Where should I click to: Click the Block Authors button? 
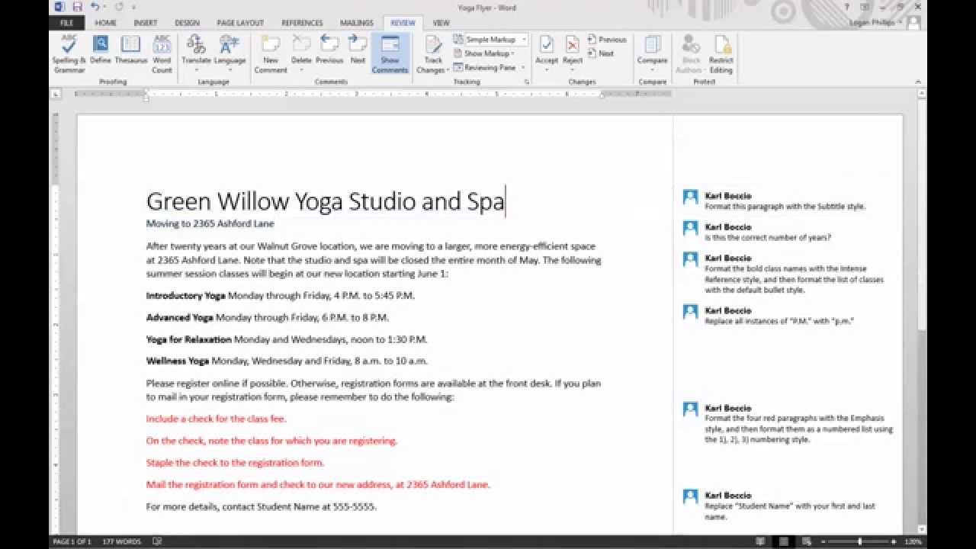pyautogui.click(x=691, y=53)
